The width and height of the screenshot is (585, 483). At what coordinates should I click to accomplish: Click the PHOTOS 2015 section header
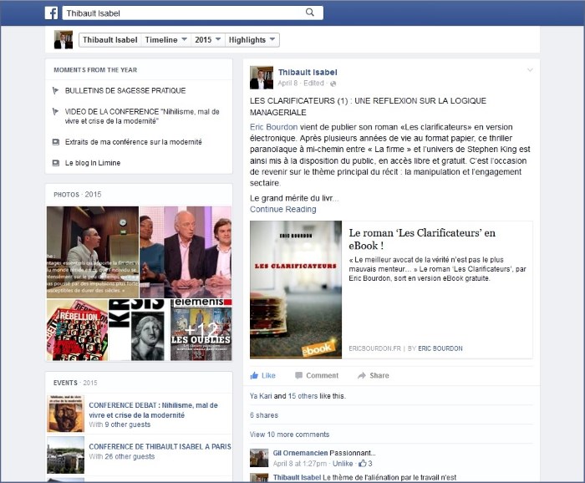pyautogui.click(x=77, y=195)
